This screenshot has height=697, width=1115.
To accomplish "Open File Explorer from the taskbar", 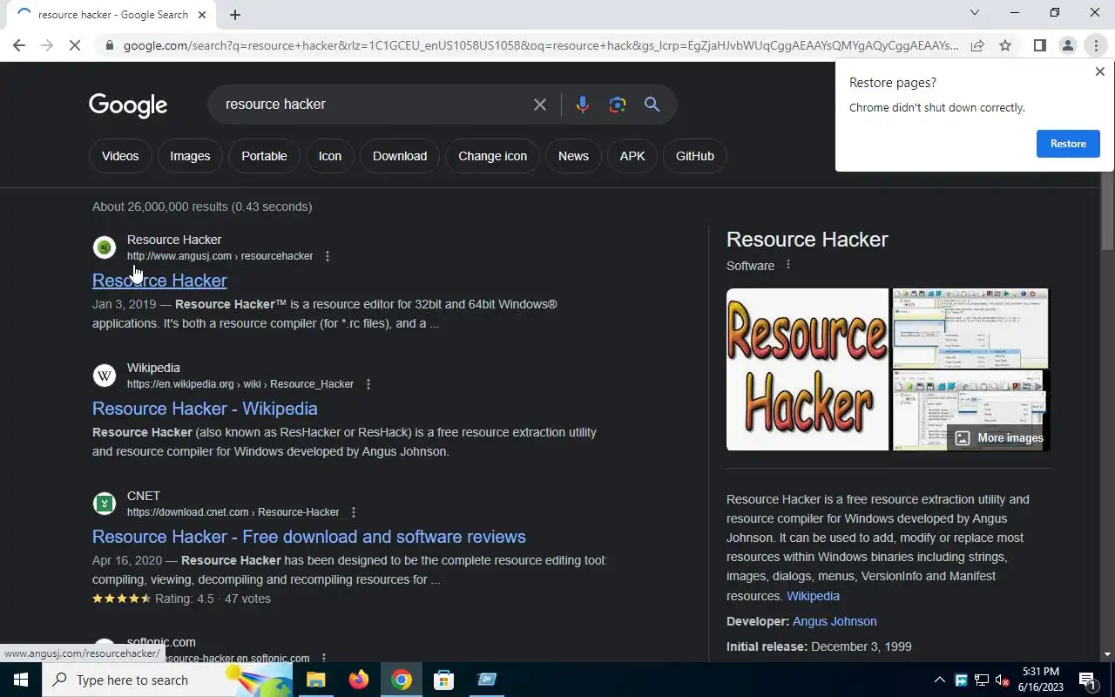I will tap(315, 680).
